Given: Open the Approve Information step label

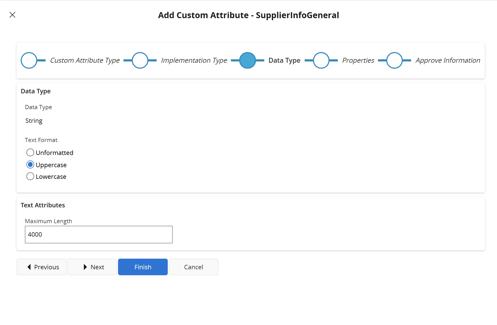Looking at the screenshot, I should 448,60.
